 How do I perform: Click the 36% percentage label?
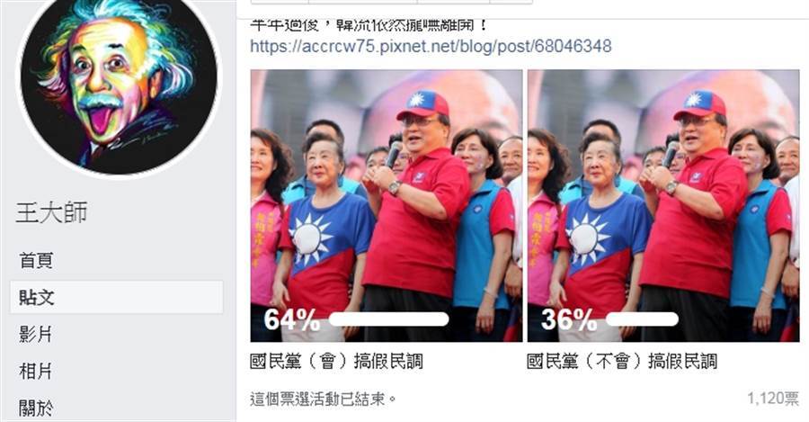pyautogui.click(x=569, y=319)
